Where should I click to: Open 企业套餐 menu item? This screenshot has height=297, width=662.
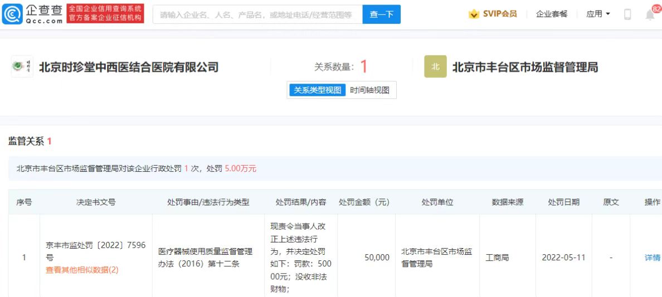(552, 14)
